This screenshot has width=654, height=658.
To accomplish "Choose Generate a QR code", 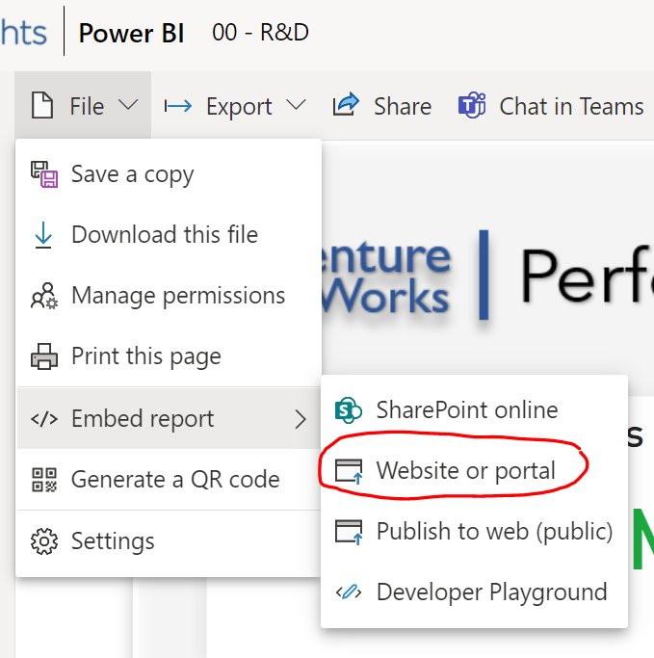I will [169, 479].
